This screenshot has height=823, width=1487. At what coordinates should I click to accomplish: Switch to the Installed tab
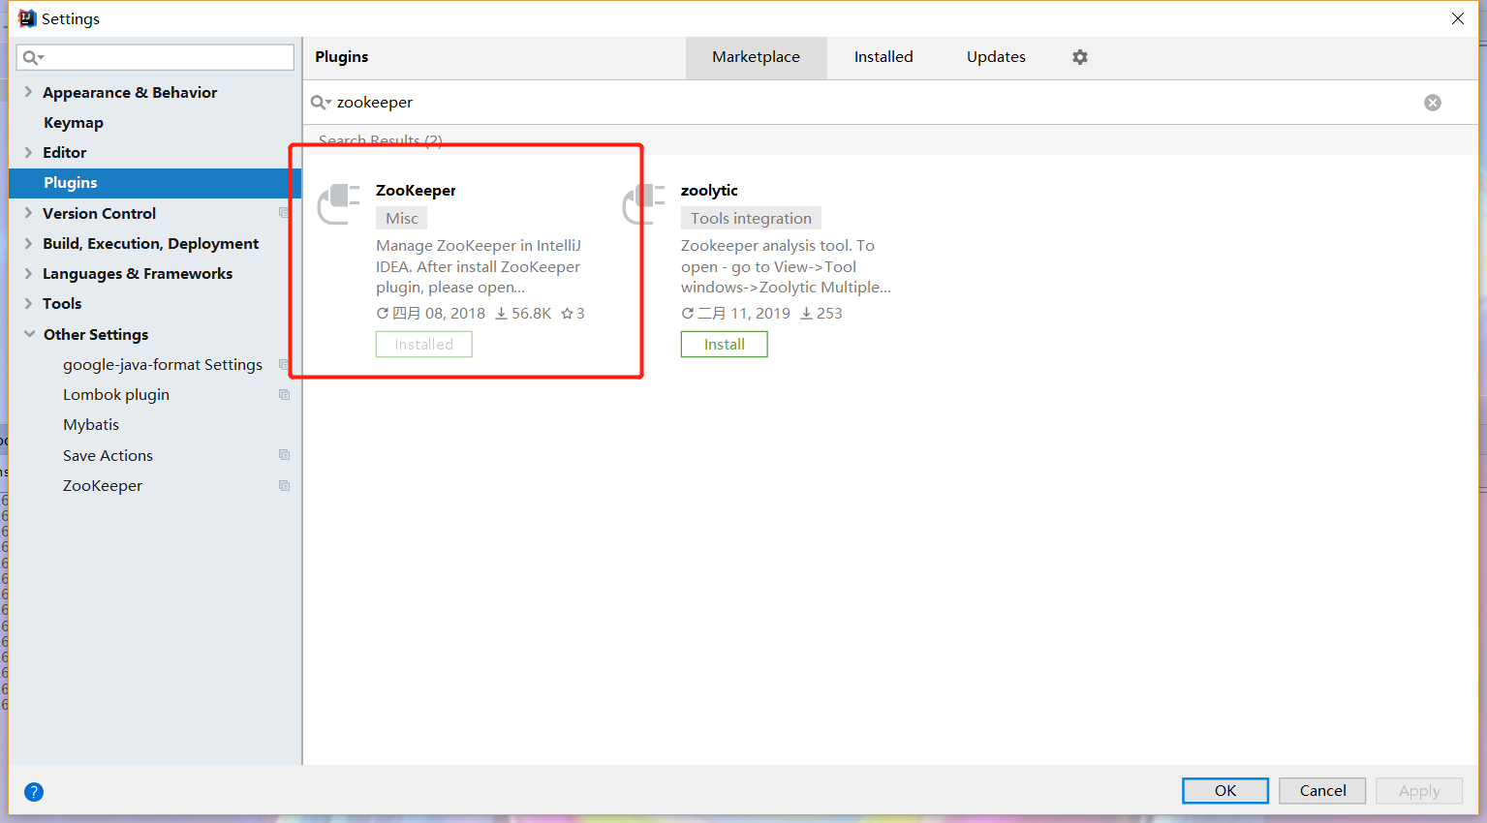[883, 57]
